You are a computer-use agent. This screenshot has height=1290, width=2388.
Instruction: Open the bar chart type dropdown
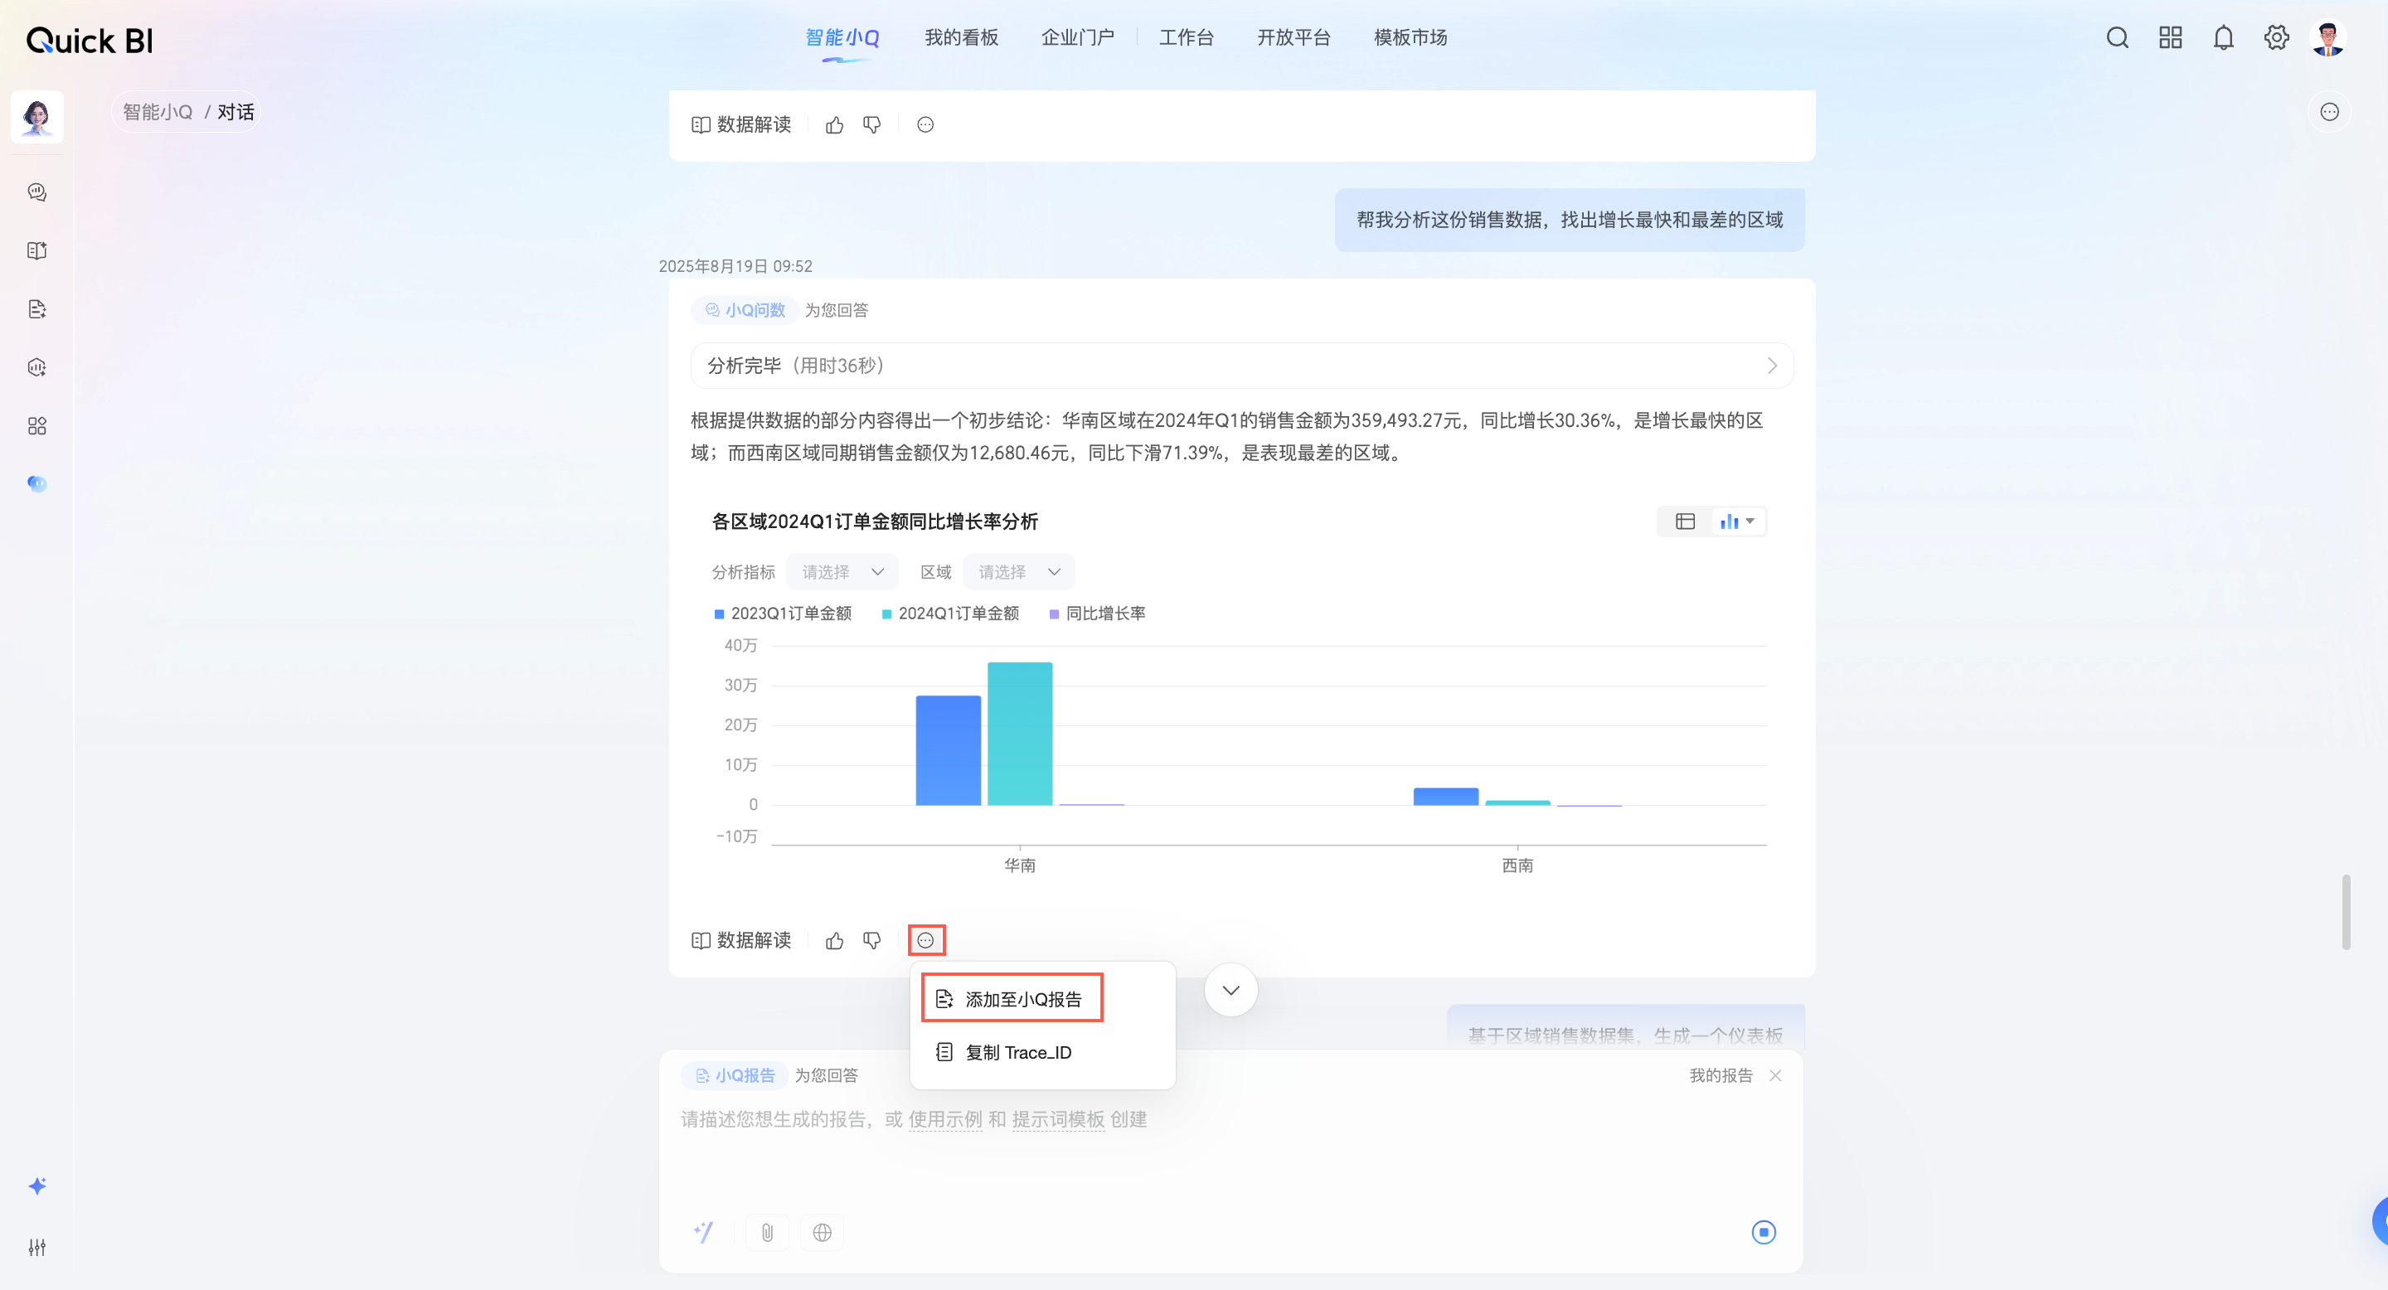(1737, 521)
